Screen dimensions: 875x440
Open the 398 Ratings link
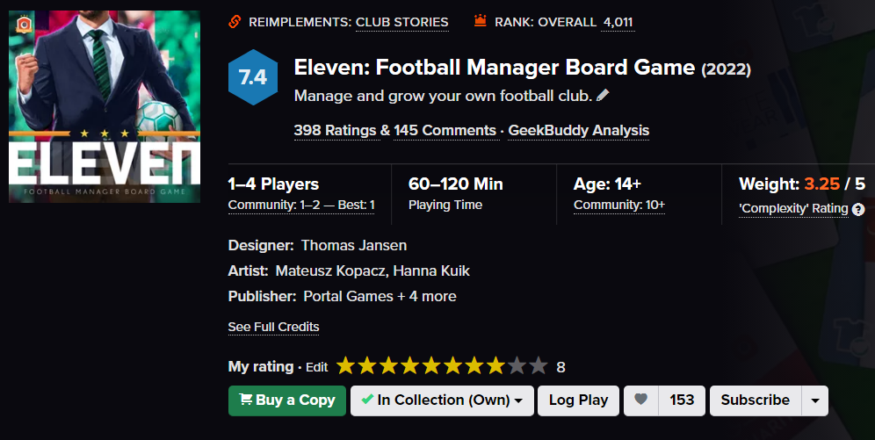pos(336,131)
